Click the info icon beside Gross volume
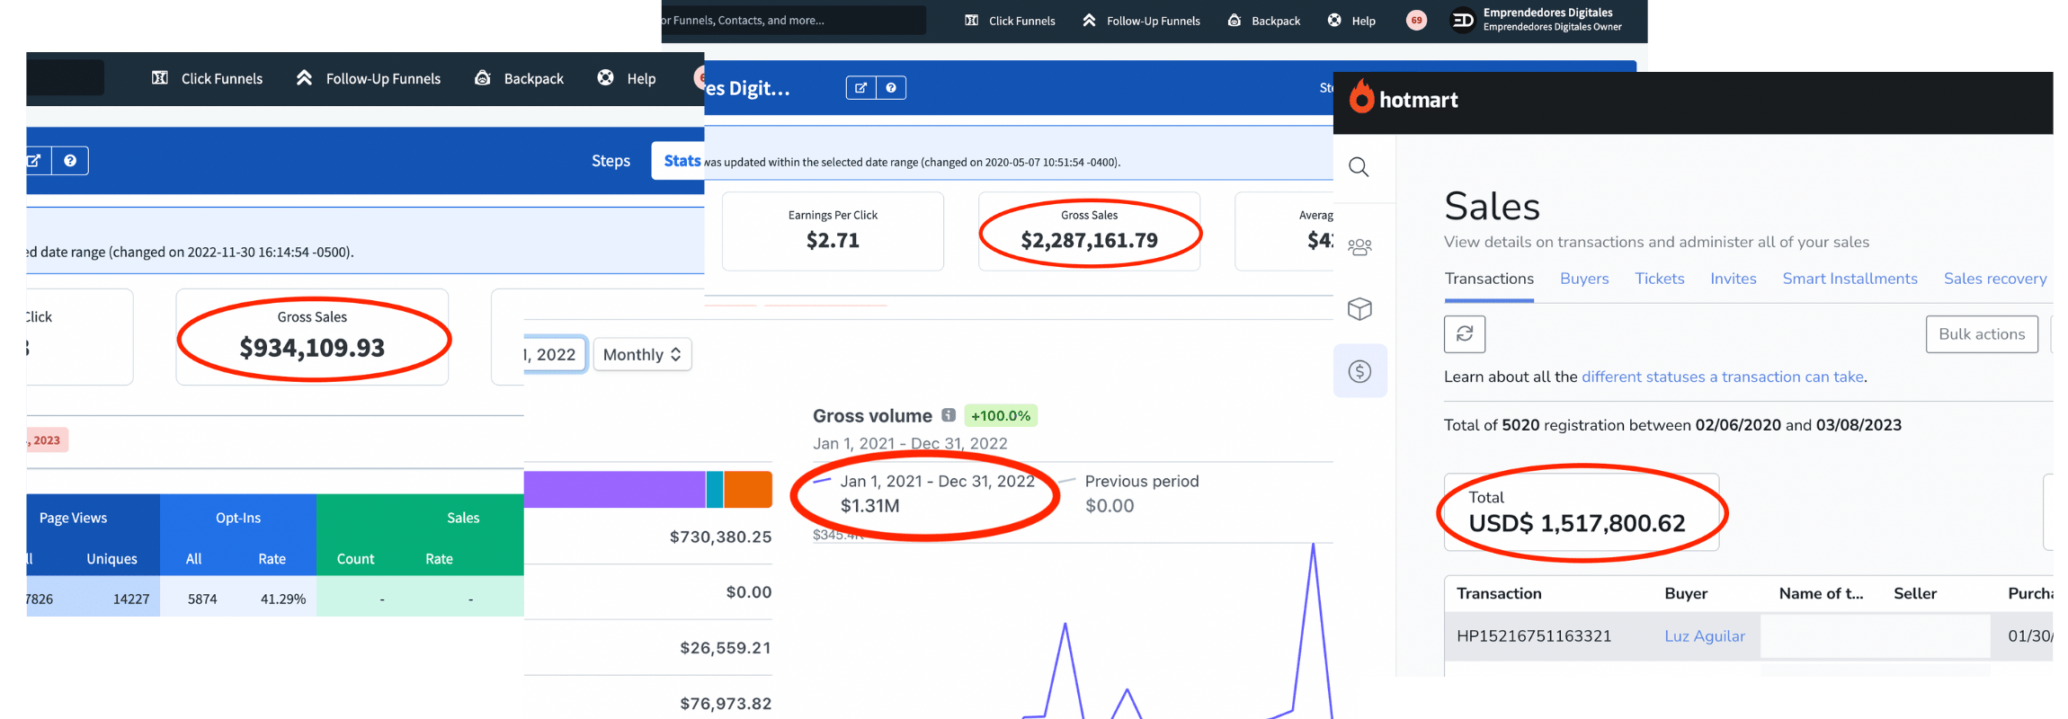Viewport: 2068px width, 719px height. tap(948, 415)
